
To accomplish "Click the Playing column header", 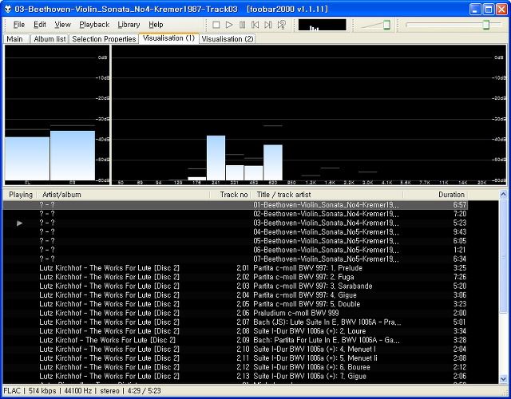I will pyautogui.click(x=21, y=195).
